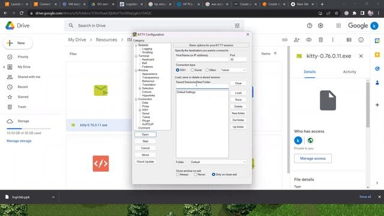Expand the Selection tree node
The height and width of the screenshot is (216, 384).
(x=140, y=88)
